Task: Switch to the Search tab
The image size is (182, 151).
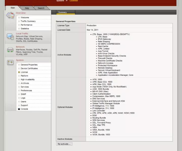Action: [41, 8]
